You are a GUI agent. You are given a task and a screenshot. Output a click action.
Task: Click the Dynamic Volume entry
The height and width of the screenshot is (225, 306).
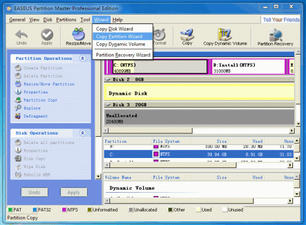pos(132,188)
